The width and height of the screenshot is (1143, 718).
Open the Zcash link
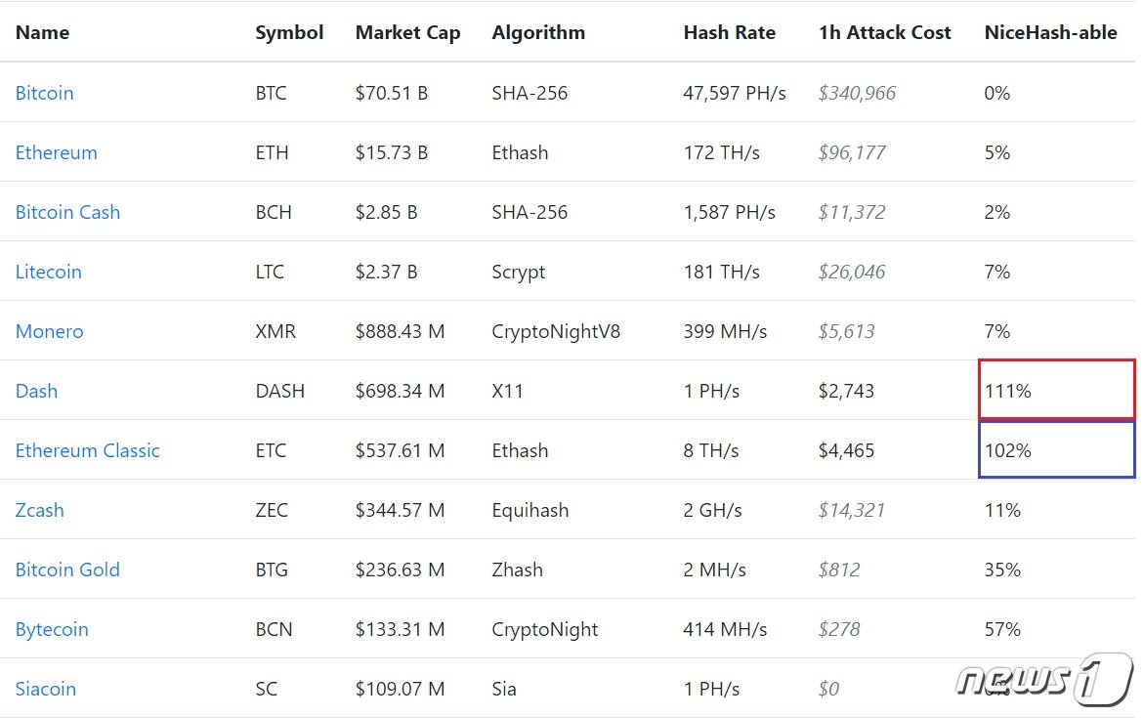point(39,510)
